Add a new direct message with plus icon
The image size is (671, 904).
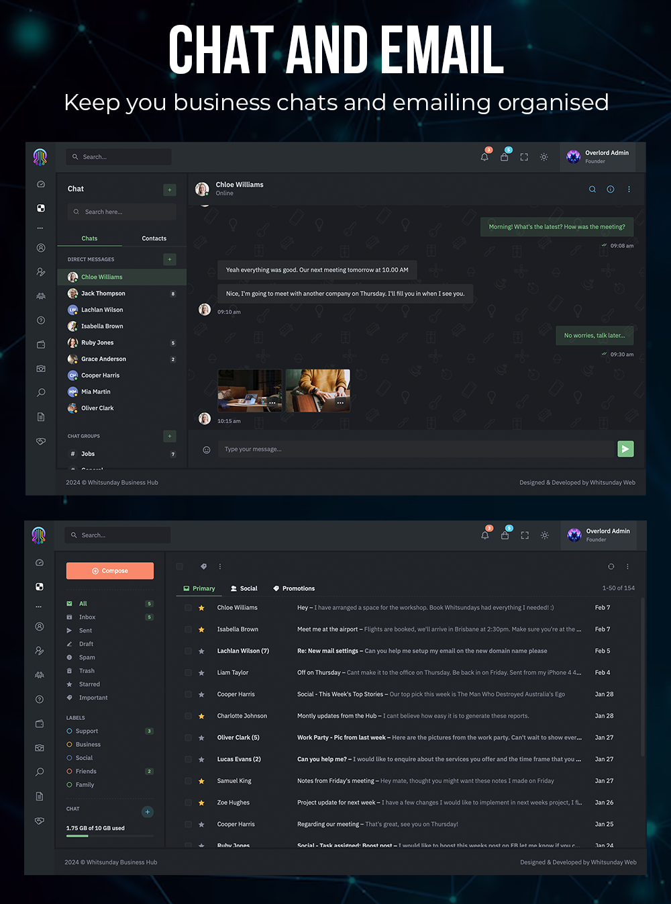tap(170, 259)
